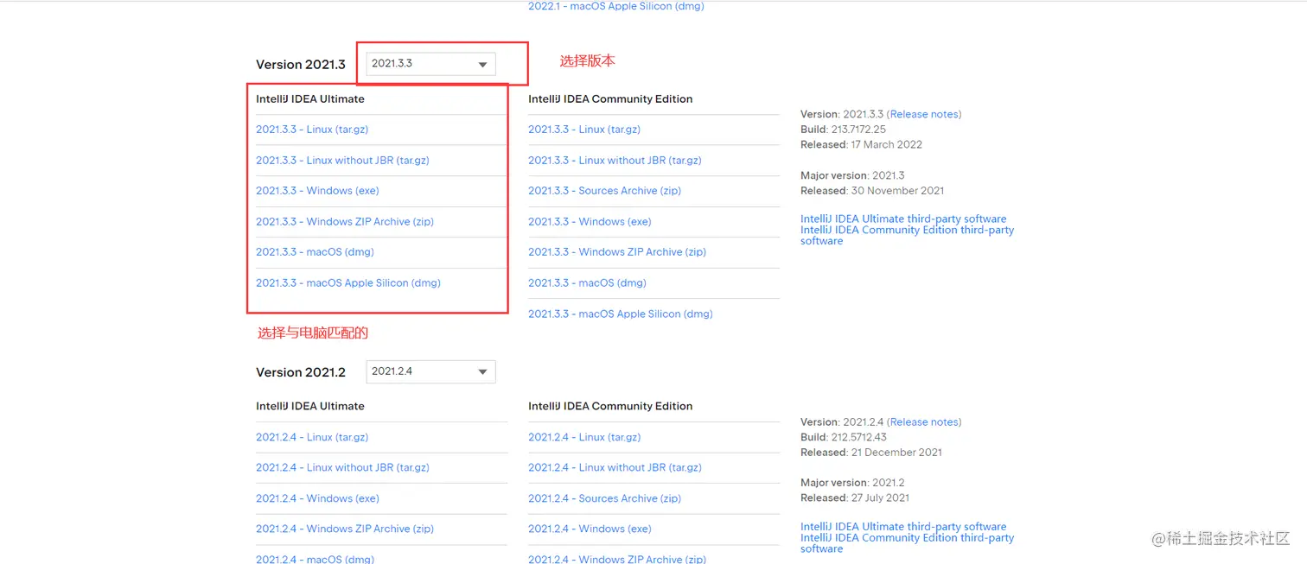The image size is (1307, 564).
Task: Click 'IntelliJ IDEA Ultimate' heading under Version 2021.2
Action: 310,406
